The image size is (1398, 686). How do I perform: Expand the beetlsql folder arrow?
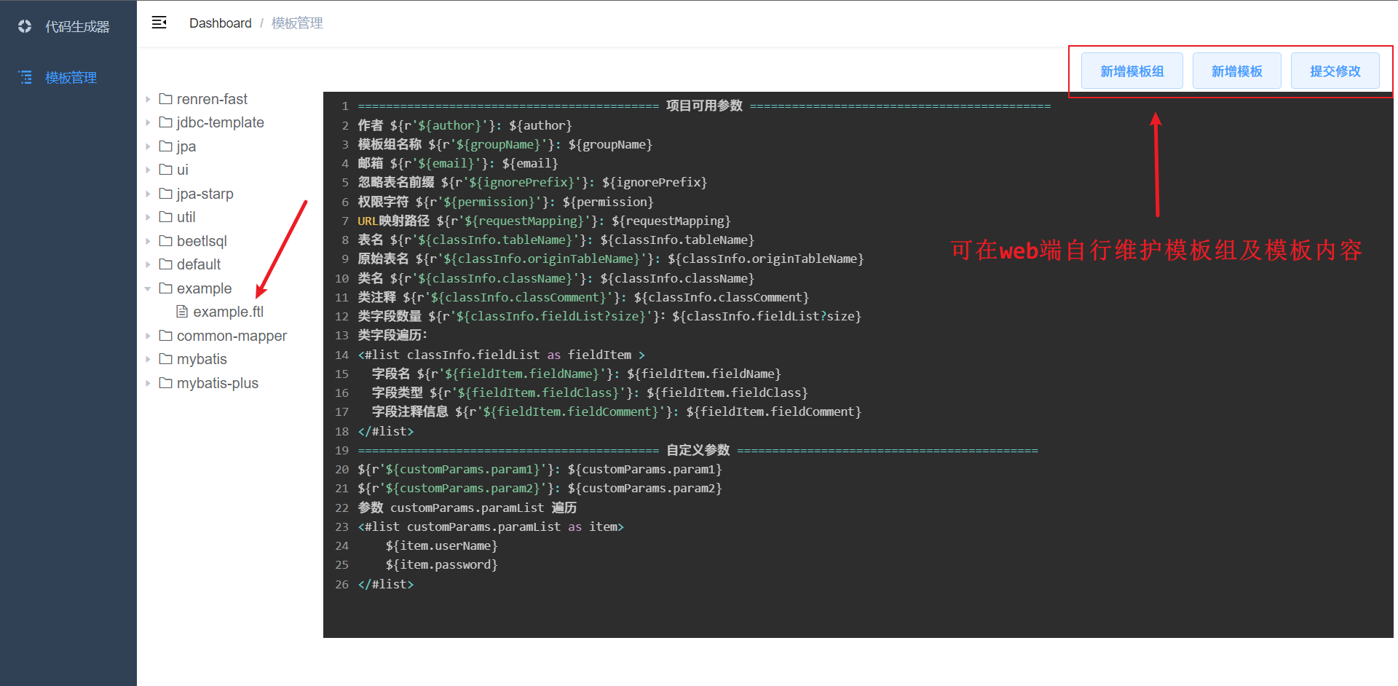(148, 241)
